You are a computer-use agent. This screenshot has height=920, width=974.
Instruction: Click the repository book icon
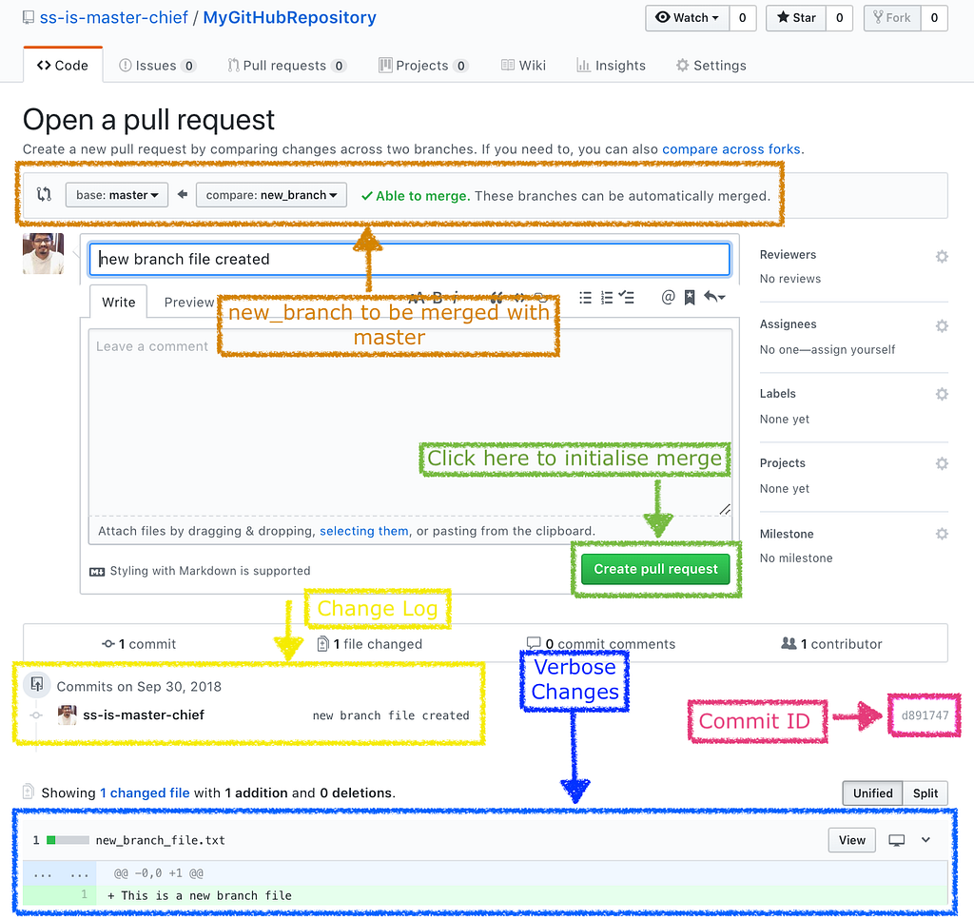[28, 17]
